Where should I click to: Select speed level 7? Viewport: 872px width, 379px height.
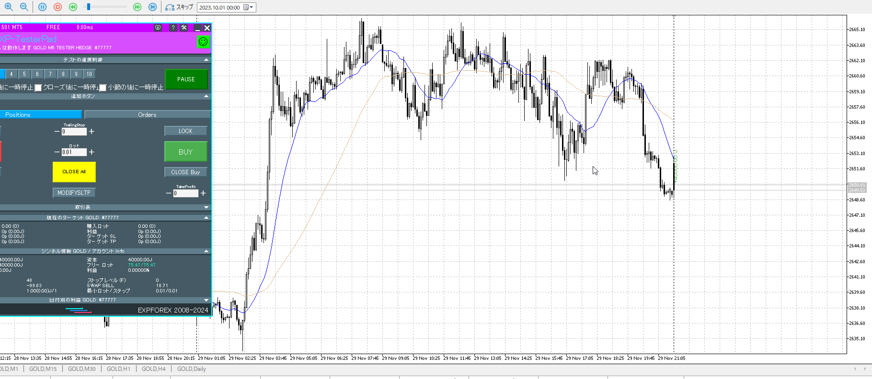coord(50,74)
